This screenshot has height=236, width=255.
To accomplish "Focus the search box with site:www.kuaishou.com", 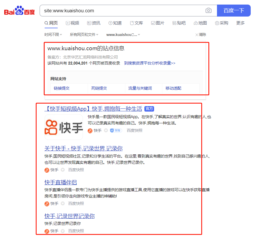I will 122,11.
